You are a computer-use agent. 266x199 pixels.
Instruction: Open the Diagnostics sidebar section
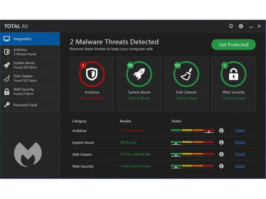[x=30, y=39]
